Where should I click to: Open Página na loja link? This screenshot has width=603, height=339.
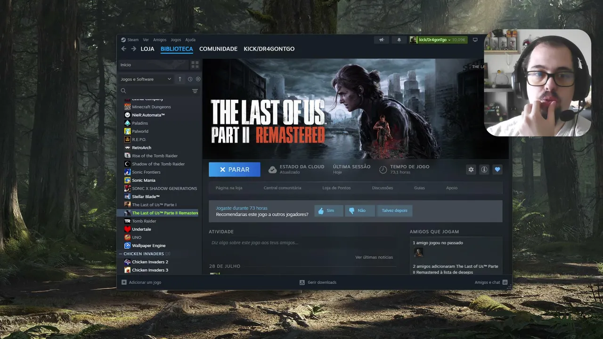(229, 188)
